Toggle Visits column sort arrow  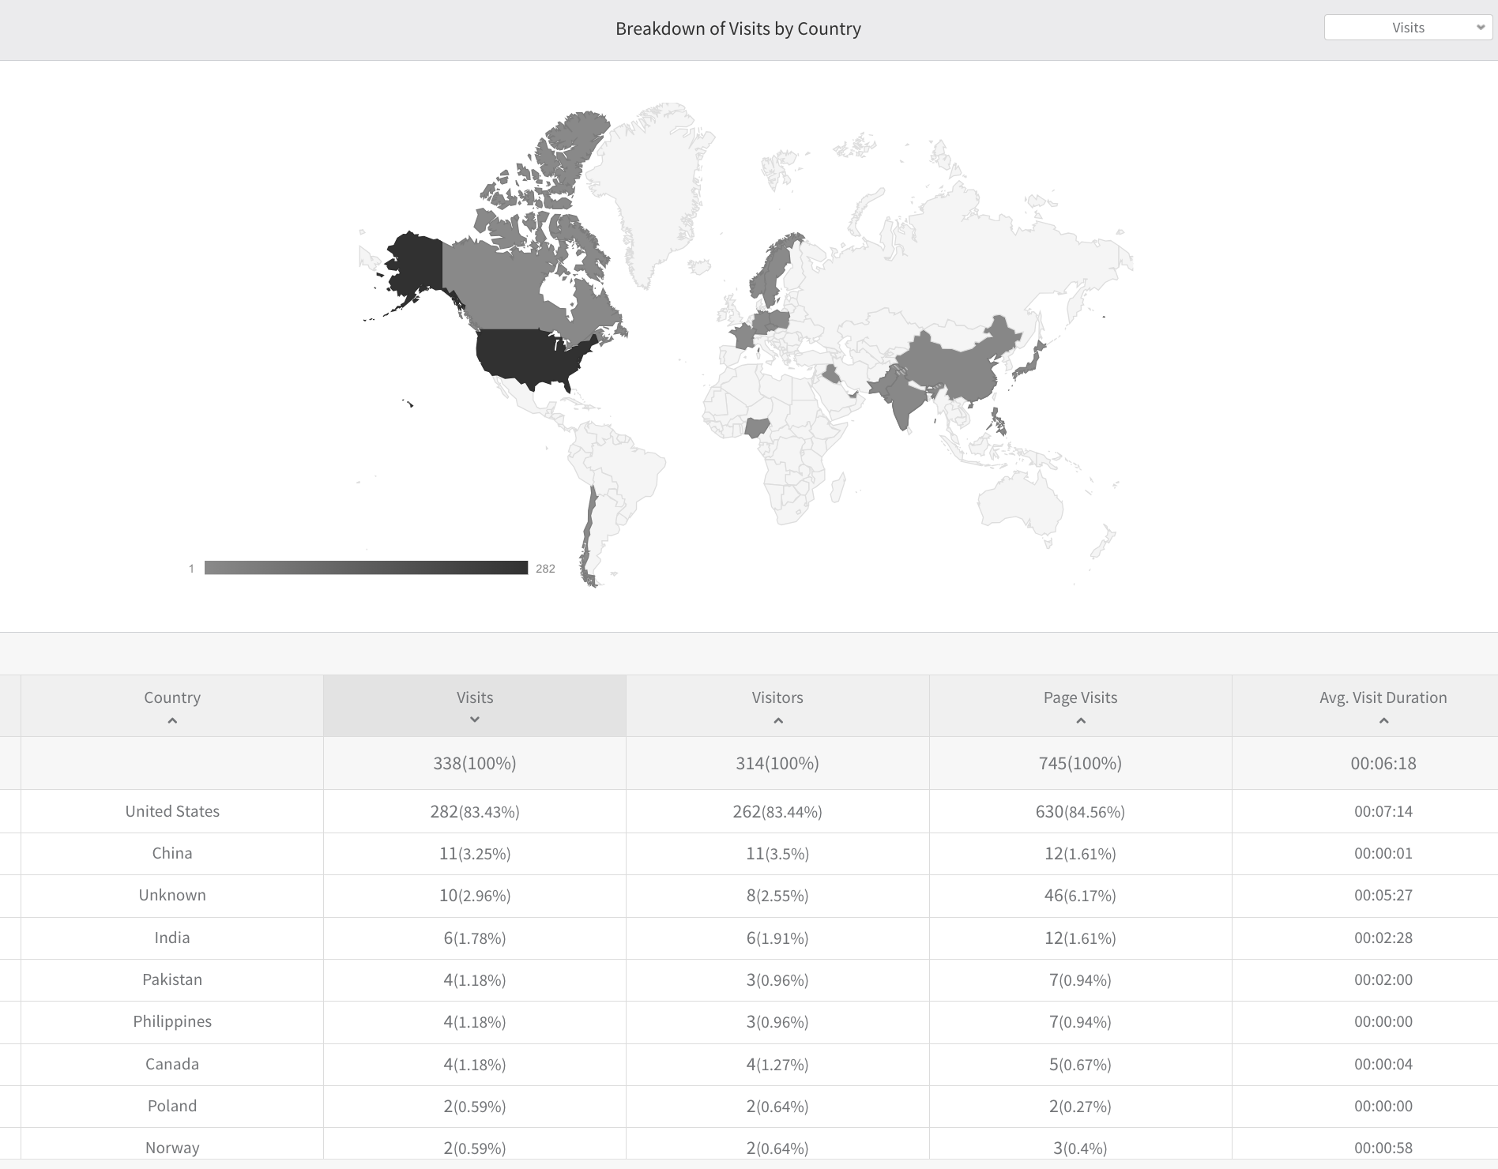point(475,720)
